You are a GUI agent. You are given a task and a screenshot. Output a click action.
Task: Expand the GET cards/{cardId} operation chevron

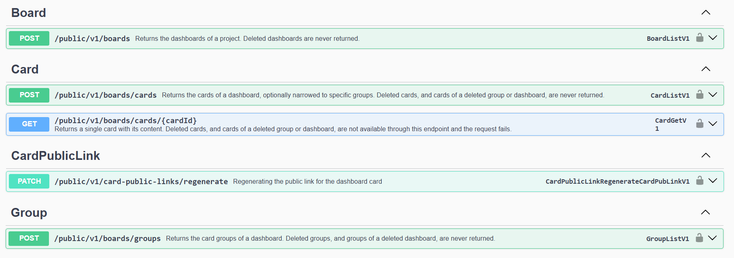click(x=713, y=124)
